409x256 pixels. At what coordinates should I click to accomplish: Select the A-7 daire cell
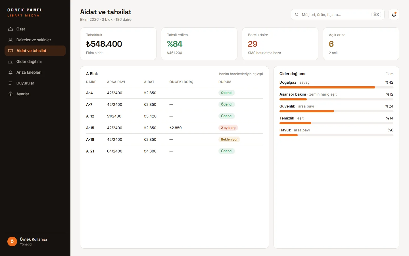tap(89, 104)
